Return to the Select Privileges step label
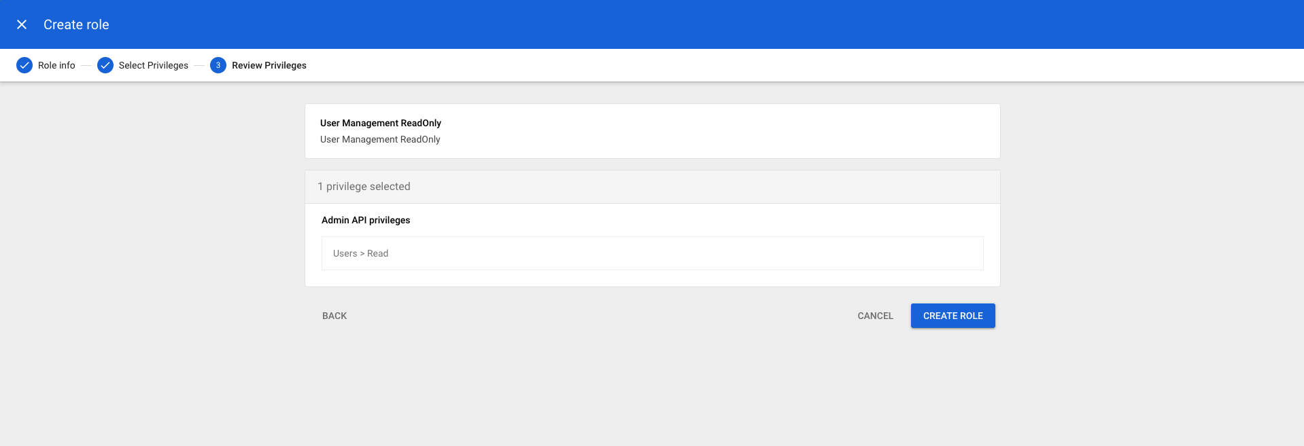 point(153,65)
